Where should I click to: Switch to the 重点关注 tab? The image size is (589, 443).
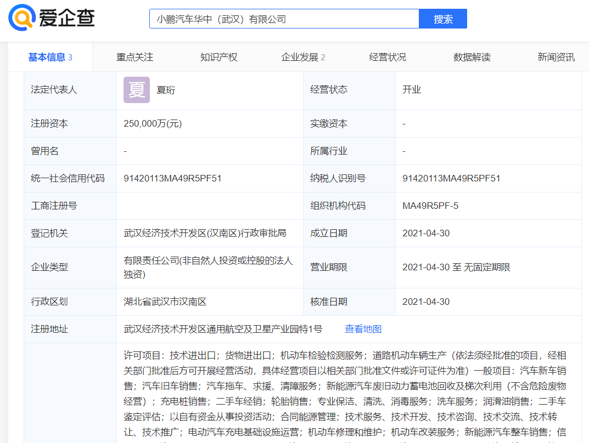click(x=134, y=57)
